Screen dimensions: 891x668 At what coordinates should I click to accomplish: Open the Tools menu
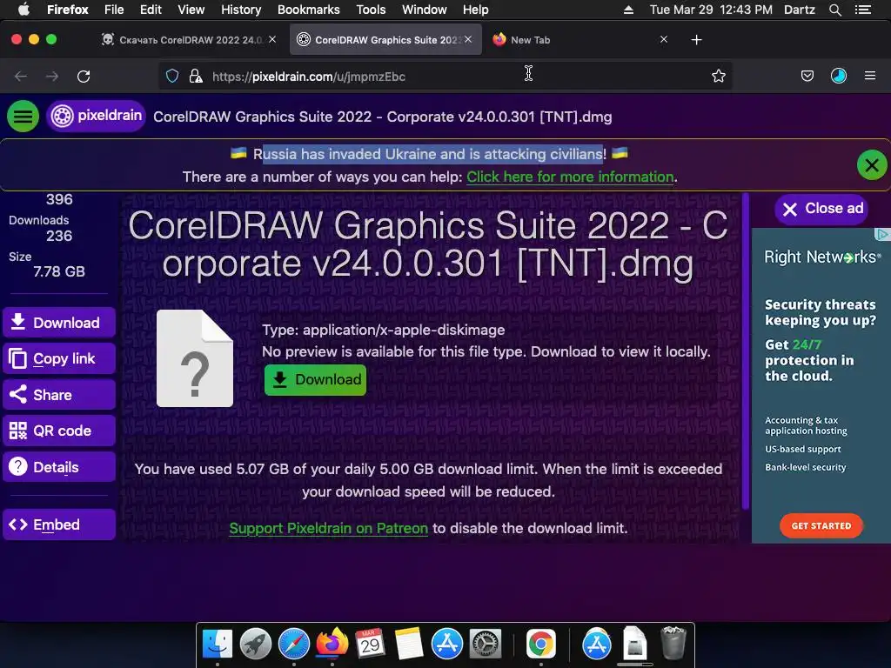371,10
